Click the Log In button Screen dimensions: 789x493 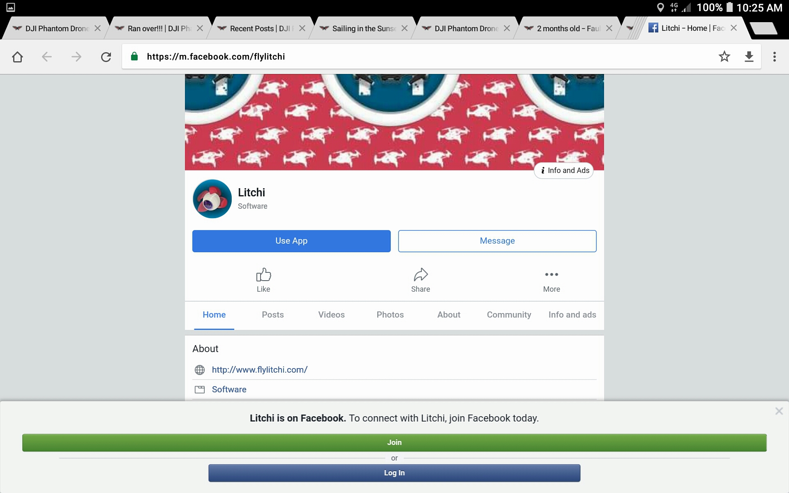click(394, 473)
